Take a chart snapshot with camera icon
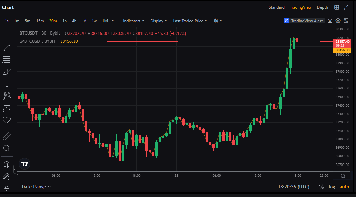The image size is (356, 197). click(330, 21)
